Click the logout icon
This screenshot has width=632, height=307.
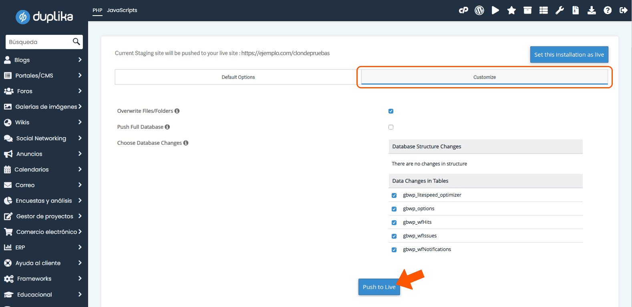point(623,10)
